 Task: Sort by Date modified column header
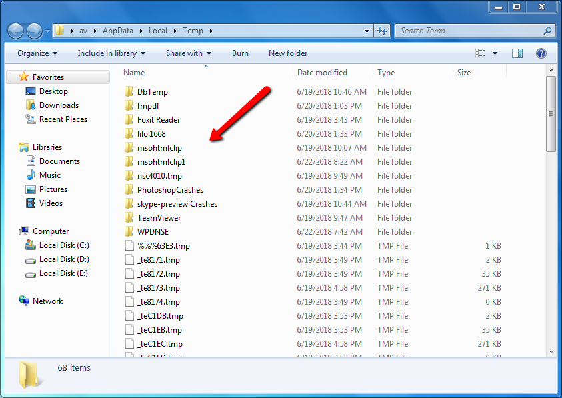click(x=322, y=73)
